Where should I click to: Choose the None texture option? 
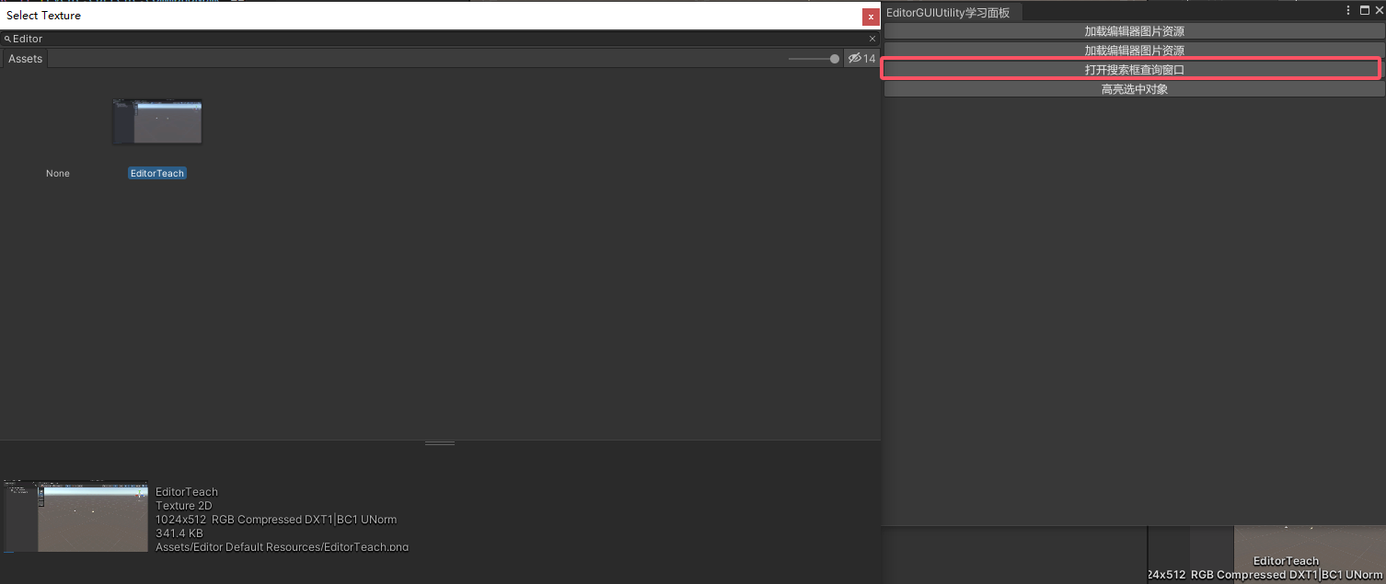[x=58, y=173]
